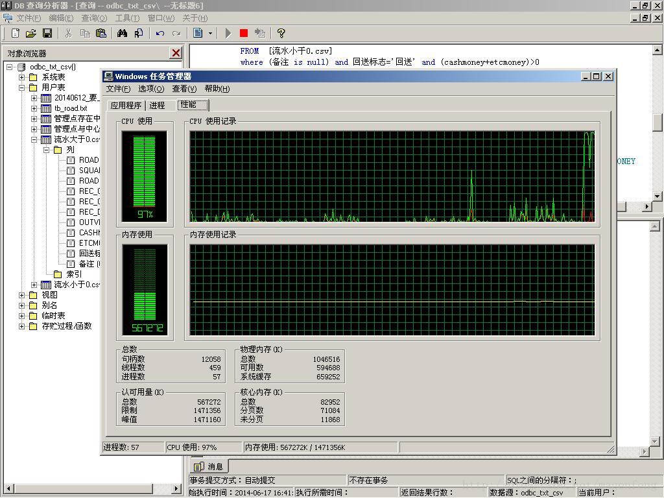
Task: Open Task Manager's Help menu
Action: [x=217, y=88]
